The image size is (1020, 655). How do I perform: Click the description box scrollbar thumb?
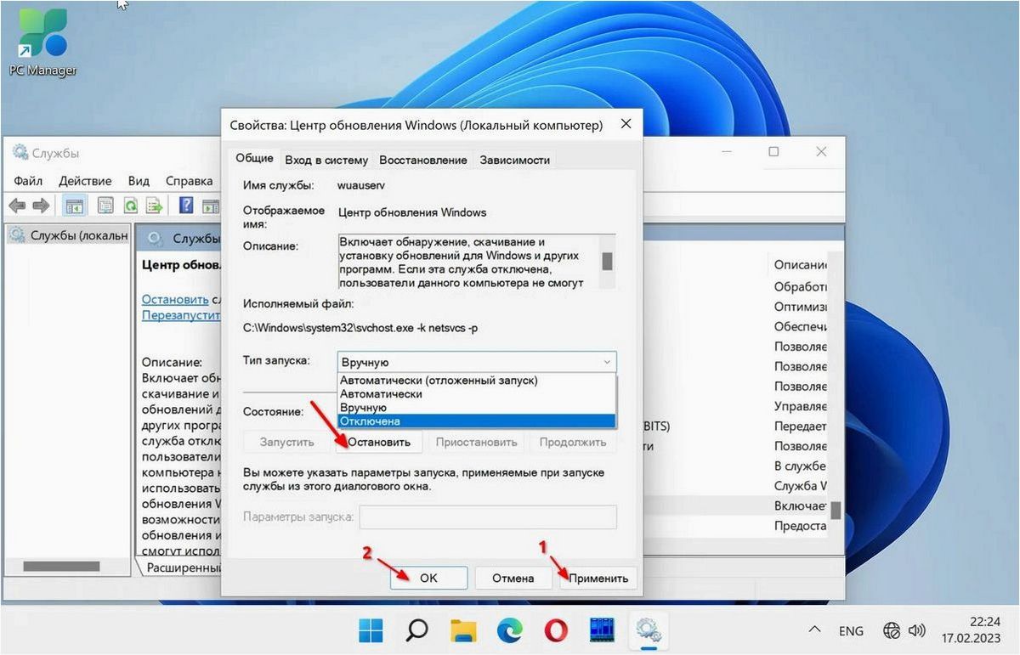point(607,260)
